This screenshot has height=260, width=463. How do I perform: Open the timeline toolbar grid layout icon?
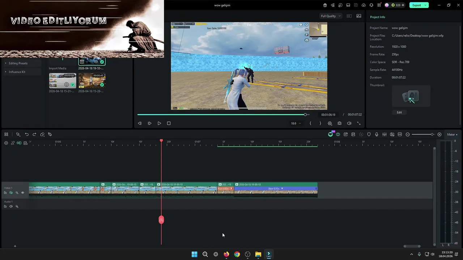(6, 134)
